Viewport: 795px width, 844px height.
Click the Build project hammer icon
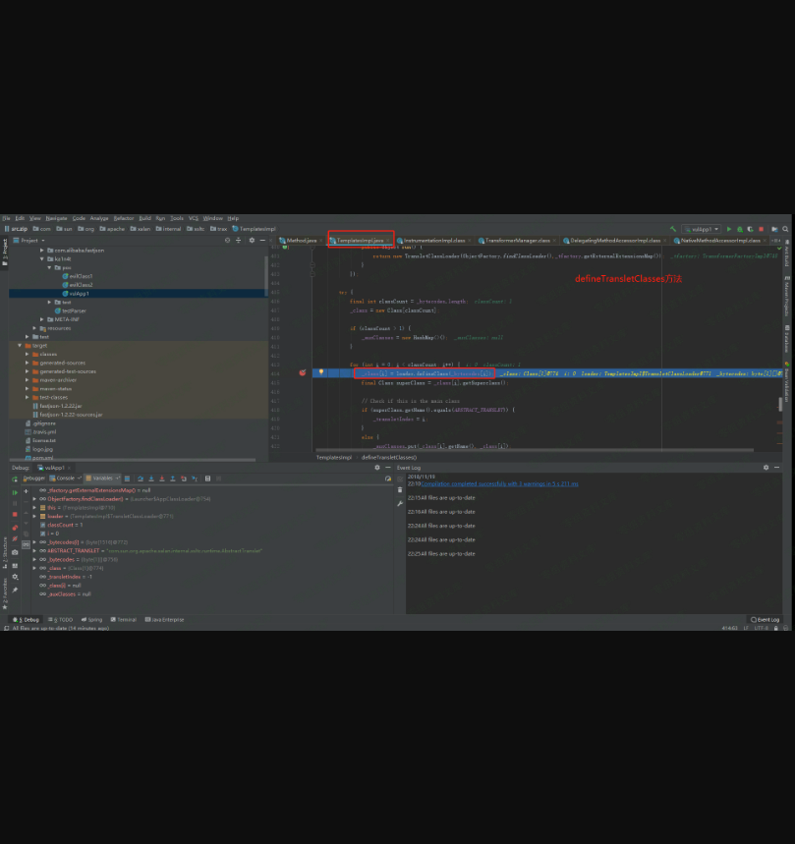(674, 229)
